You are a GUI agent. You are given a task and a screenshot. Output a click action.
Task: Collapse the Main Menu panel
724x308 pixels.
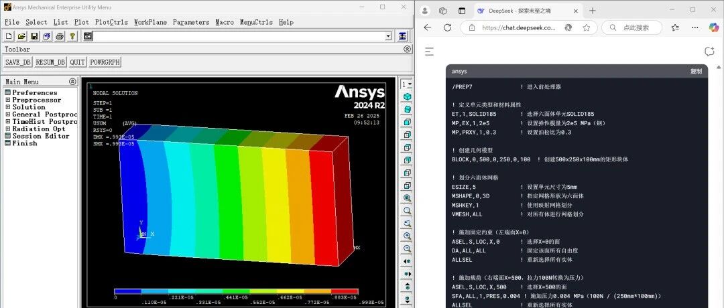[72, 82]
